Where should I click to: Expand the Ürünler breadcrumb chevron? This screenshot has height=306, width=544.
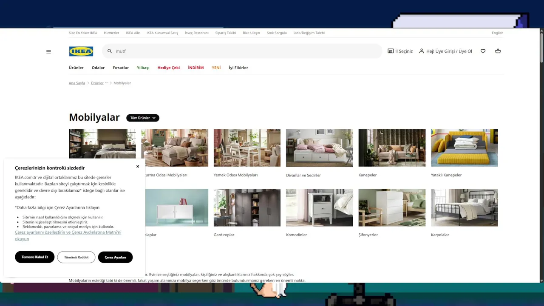pyautogui.click(x=106, y=83)
